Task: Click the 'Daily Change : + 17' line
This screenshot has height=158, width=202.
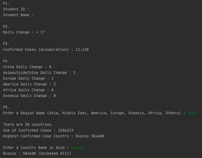Action: [24, 32]
